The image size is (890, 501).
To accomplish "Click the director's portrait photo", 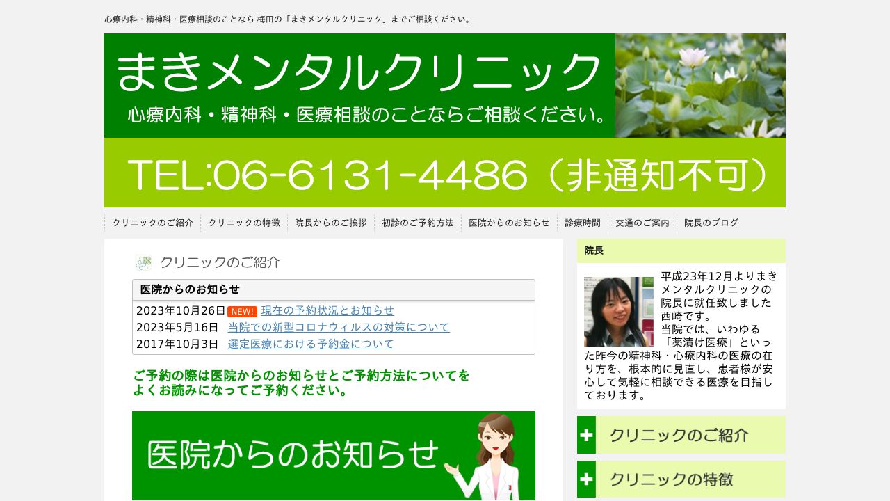I will (618, 312).
